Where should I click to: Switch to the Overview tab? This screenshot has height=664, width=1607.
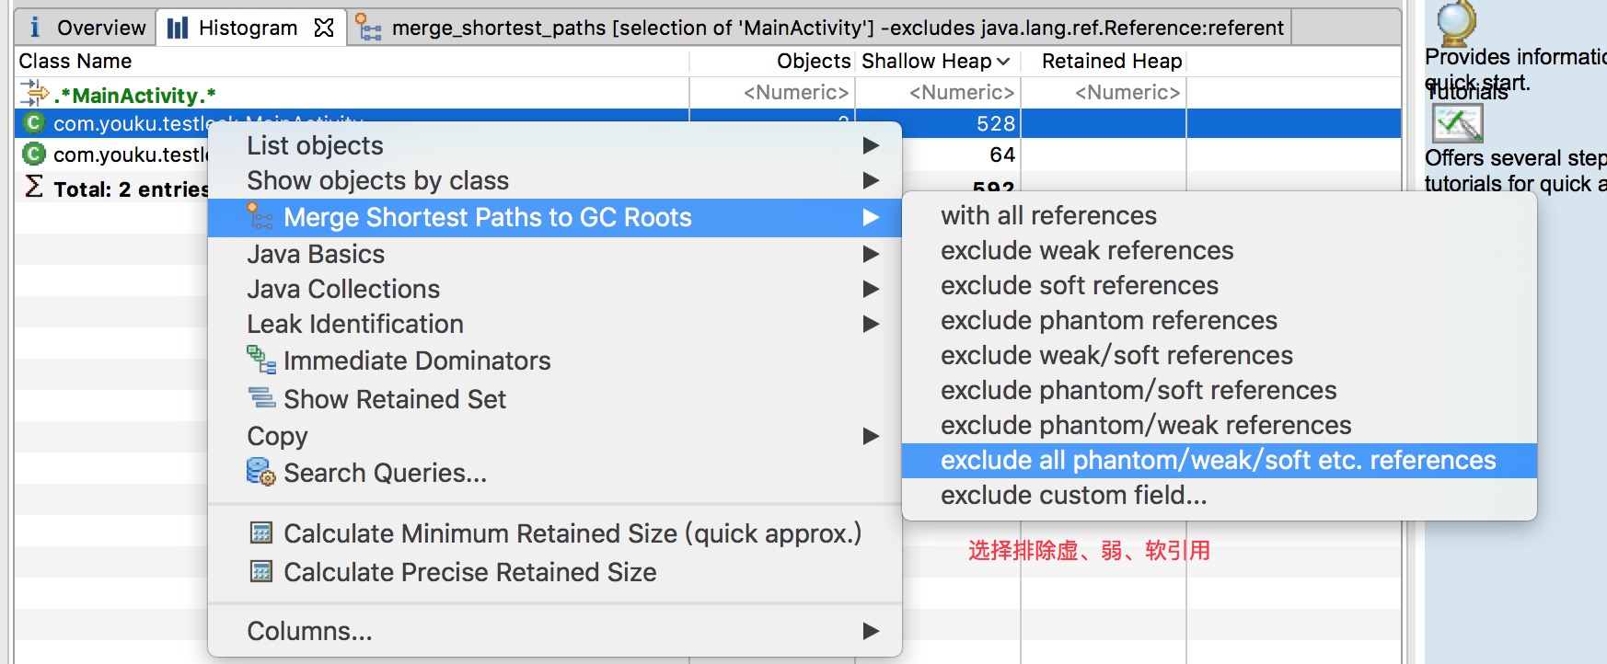[x=85, y=28]
